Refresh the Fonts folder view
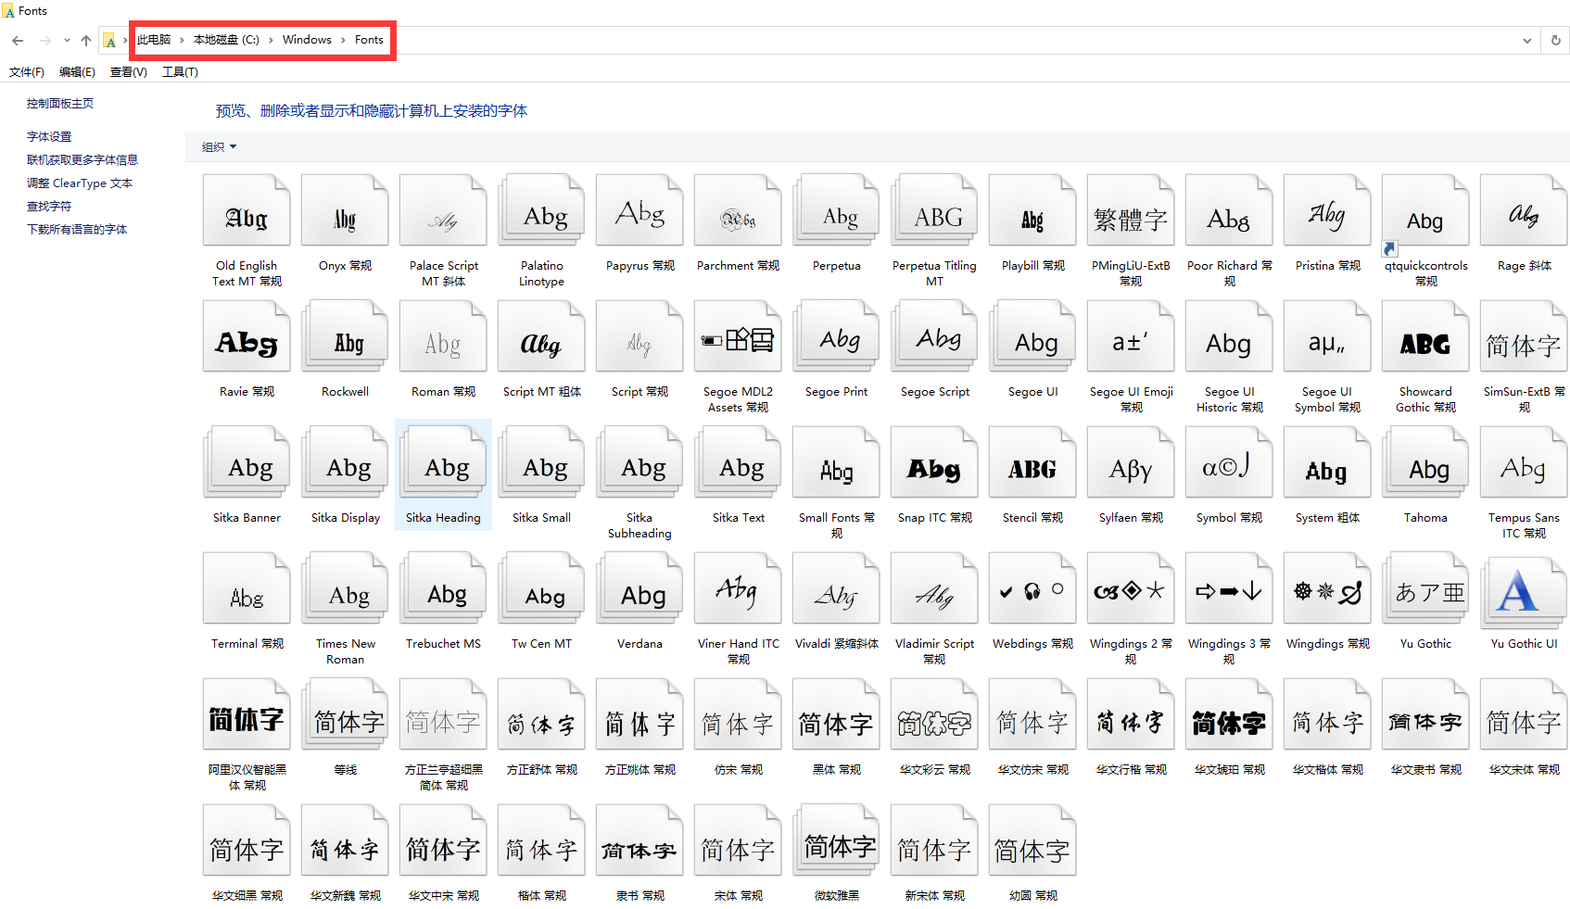The width and height of the screenshot is (1570, 909). (x=1556, y=40)
